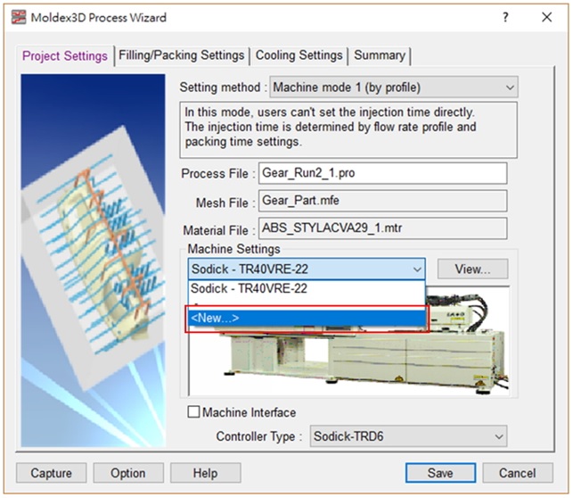Click the question mark help icon

[x=505, y=17]
